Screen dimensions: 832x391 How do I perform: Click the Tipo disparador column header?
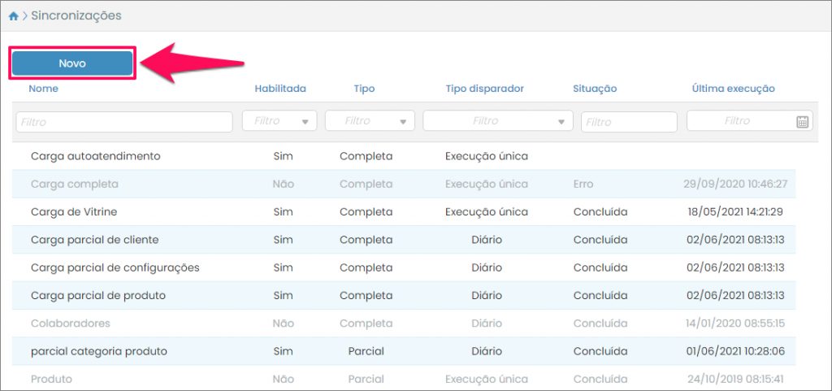tap(485, 89)
